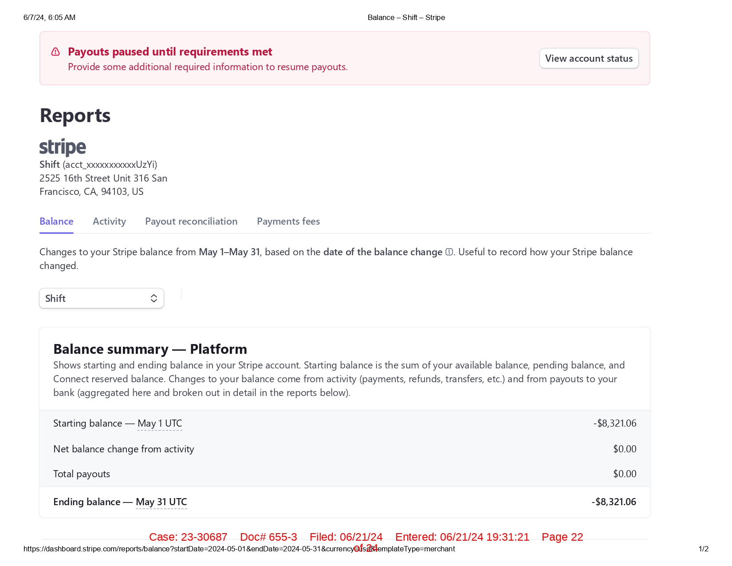Viewport: 732px width, 566px height.
Task: Click the Shift dropdown chevron arrows
Action: pos(153,298)
